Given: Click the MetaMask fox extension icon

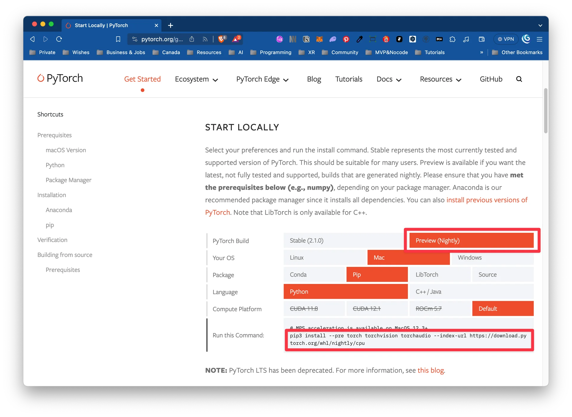Looking at the screenshot, I should [x=319, y=39].
